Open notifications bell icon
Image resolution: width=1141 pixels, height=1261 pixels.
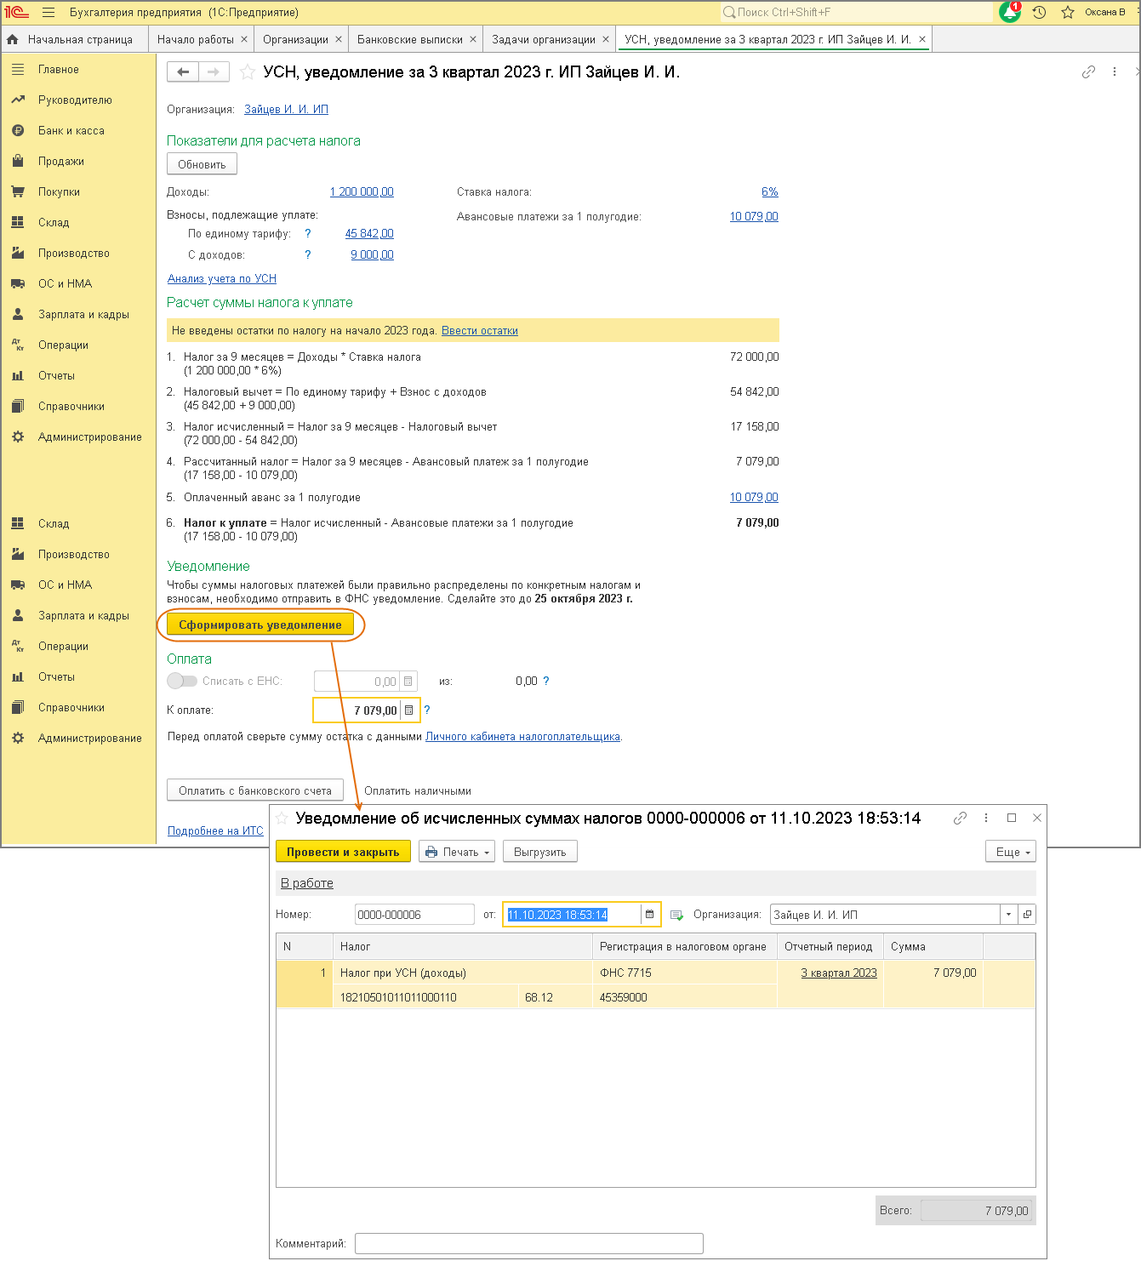click(1010, 12)
